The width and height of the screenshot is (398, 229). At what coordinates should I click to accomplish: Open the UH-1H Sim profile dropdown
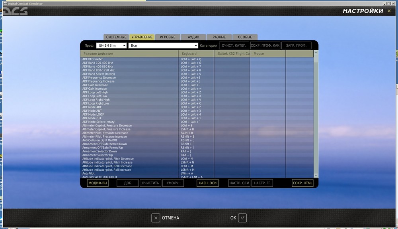point(111,45)
